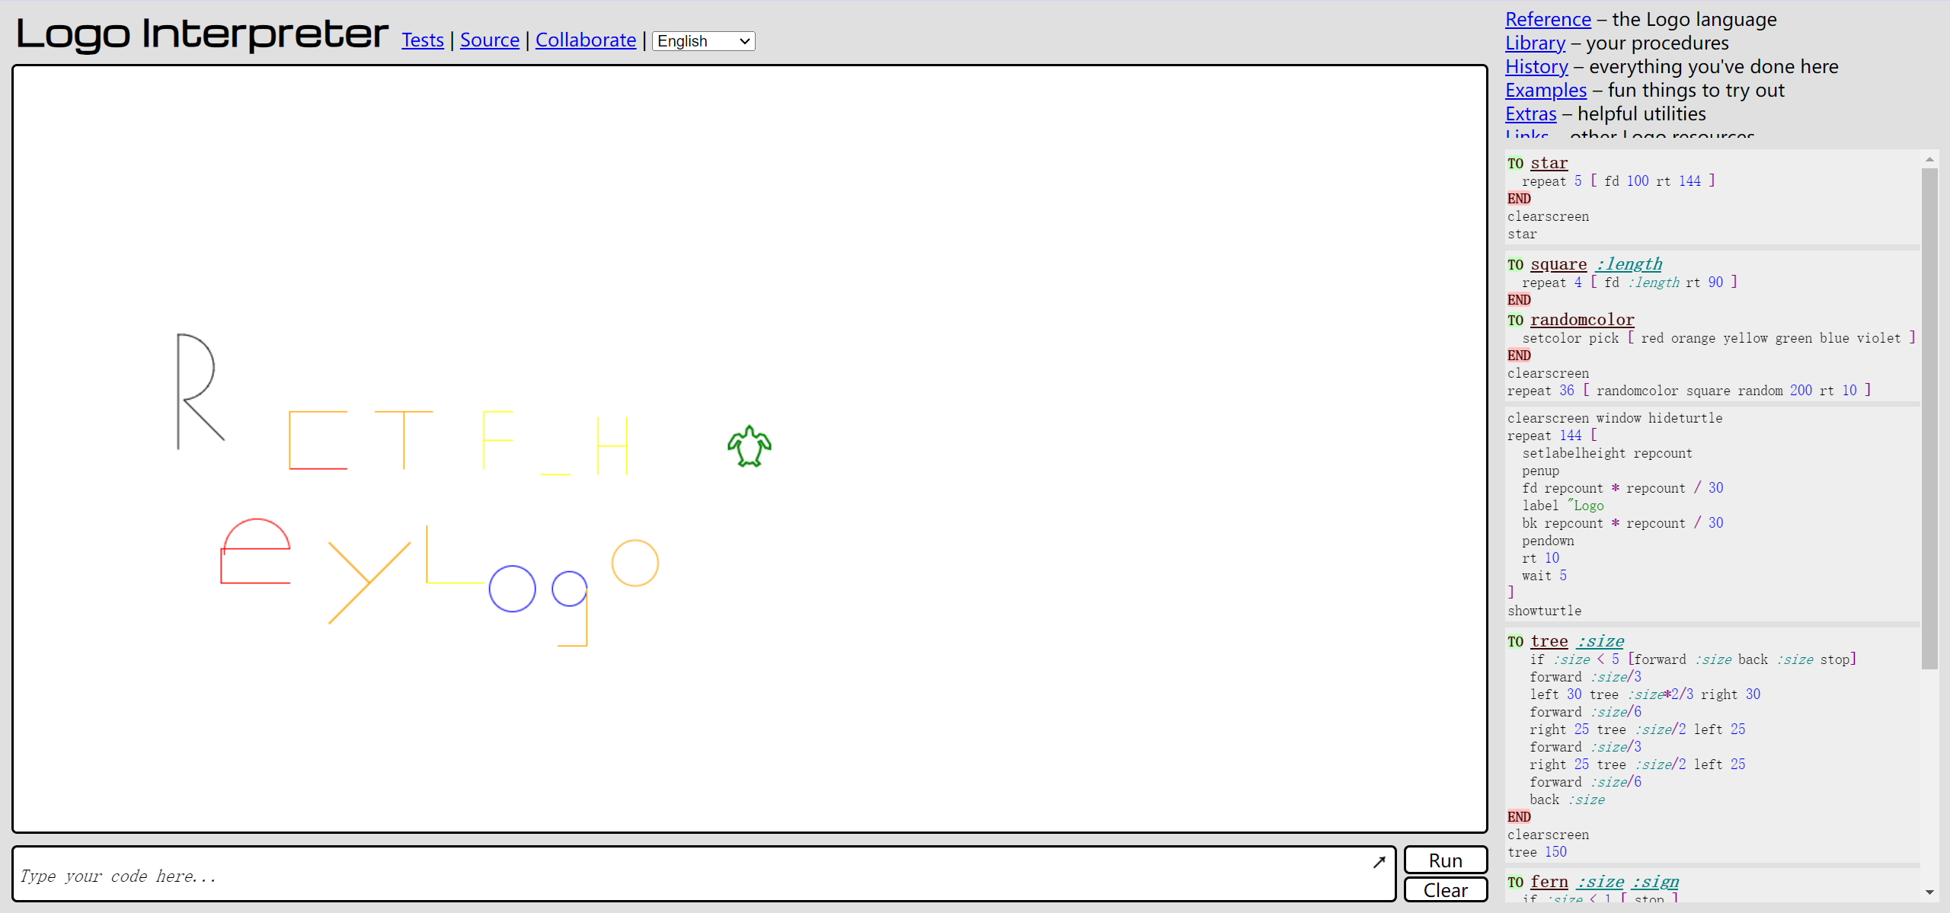
Task: Open the Examples link for fun things
Action: 1542,88
